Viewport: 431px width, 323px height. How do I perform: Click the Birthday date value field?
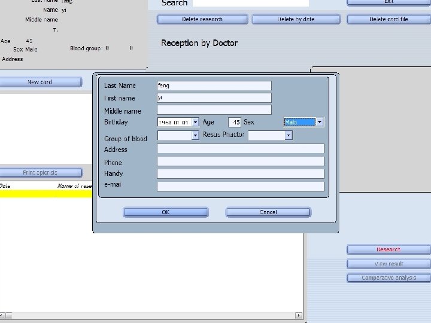(175, 122)
